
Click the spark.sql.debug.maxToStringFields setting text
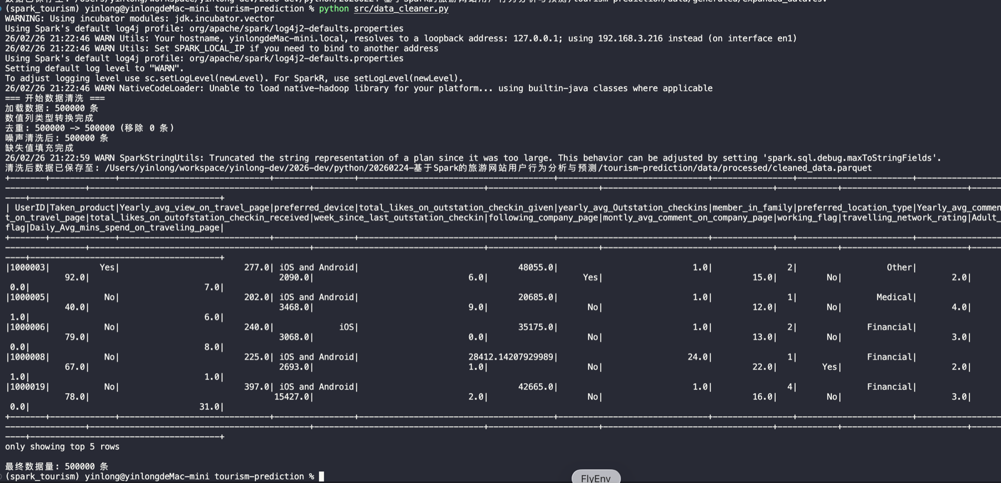(x=849, y=158)
